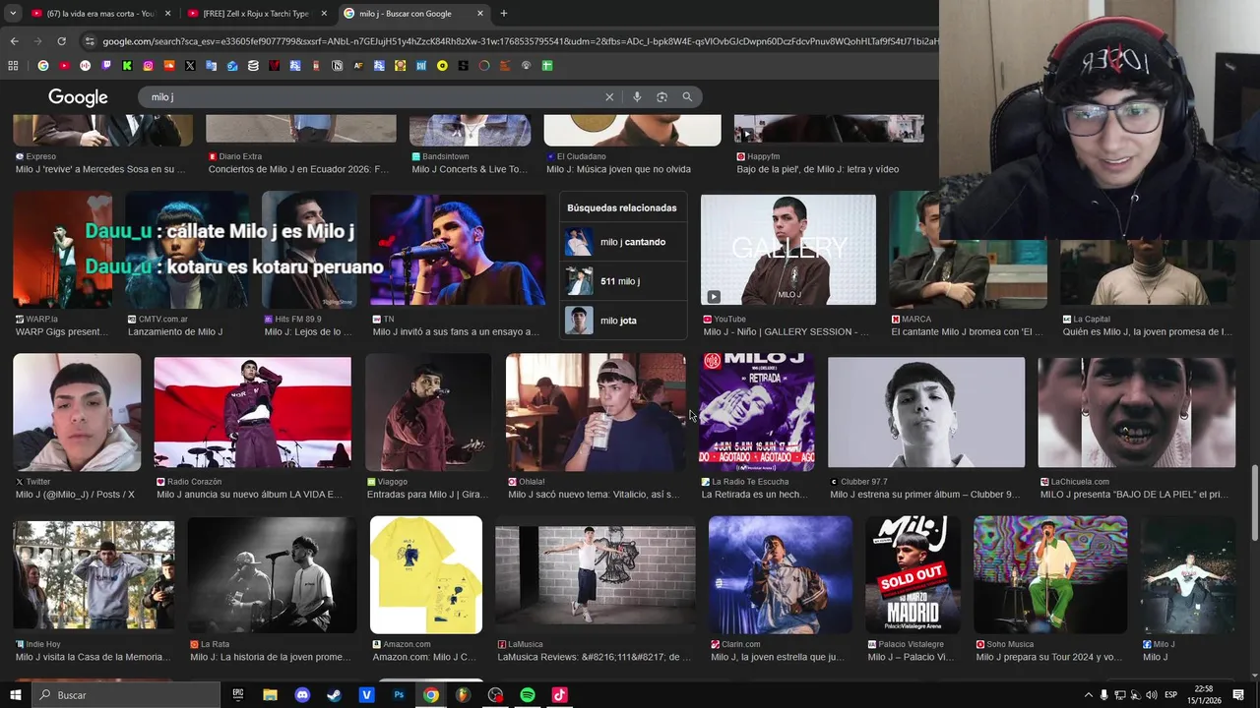Image resolution: width=1260 pixels, height=708 pixels.
Task: Select related search 'milo jota'
Action: (x=621, y=321)
